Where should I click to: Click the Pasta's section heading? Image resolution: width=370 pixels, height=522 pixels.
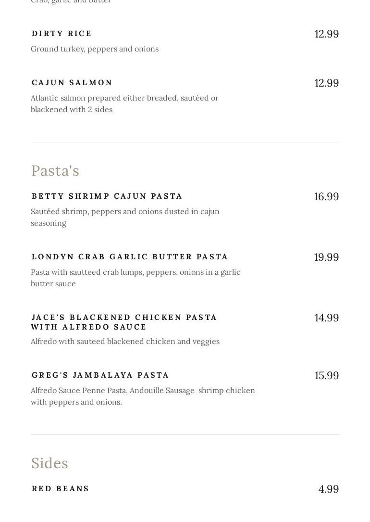55,171
